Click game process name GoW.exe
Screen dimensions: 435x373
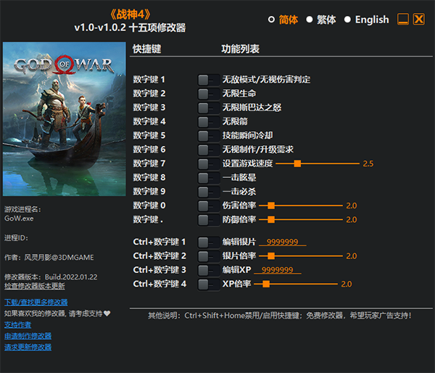(x=19, y=218)
